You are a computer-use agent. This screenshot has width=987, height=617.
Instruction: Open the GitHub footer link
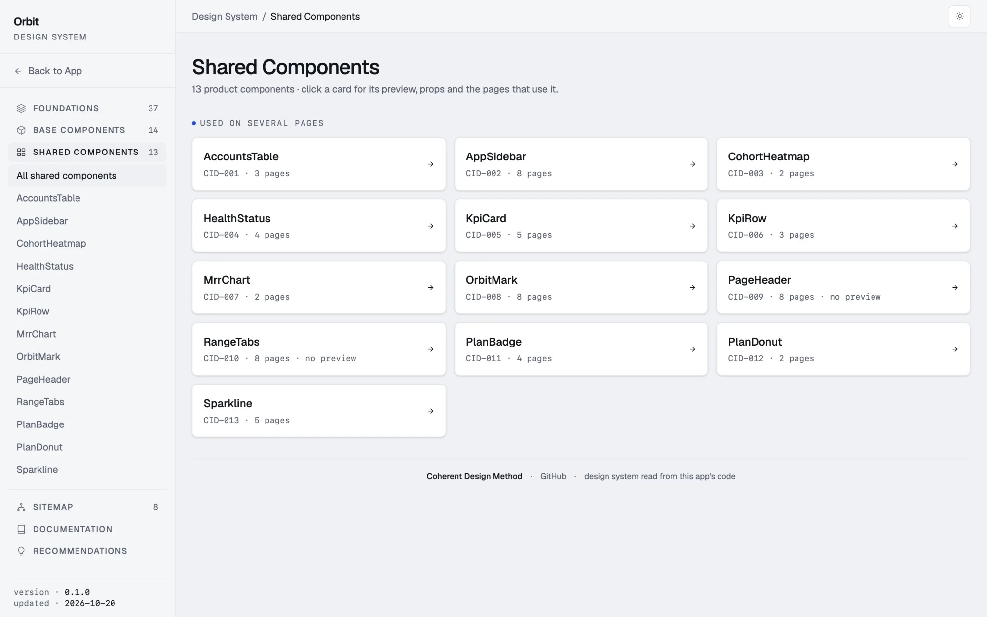tap(553, 476)
